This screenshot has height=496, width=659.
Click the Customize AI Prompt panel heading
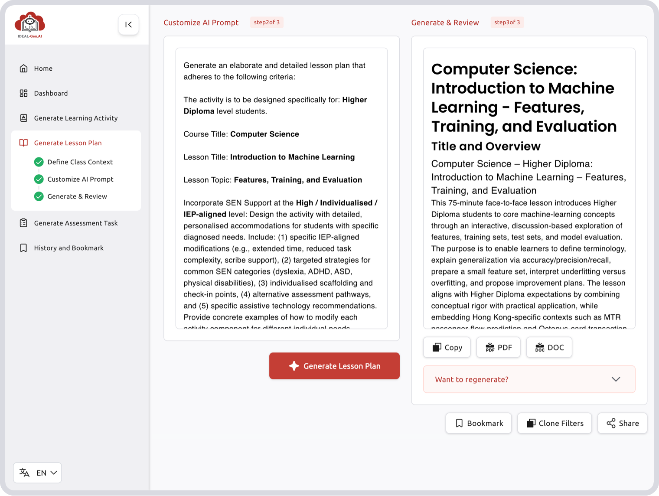pos(201,23)
